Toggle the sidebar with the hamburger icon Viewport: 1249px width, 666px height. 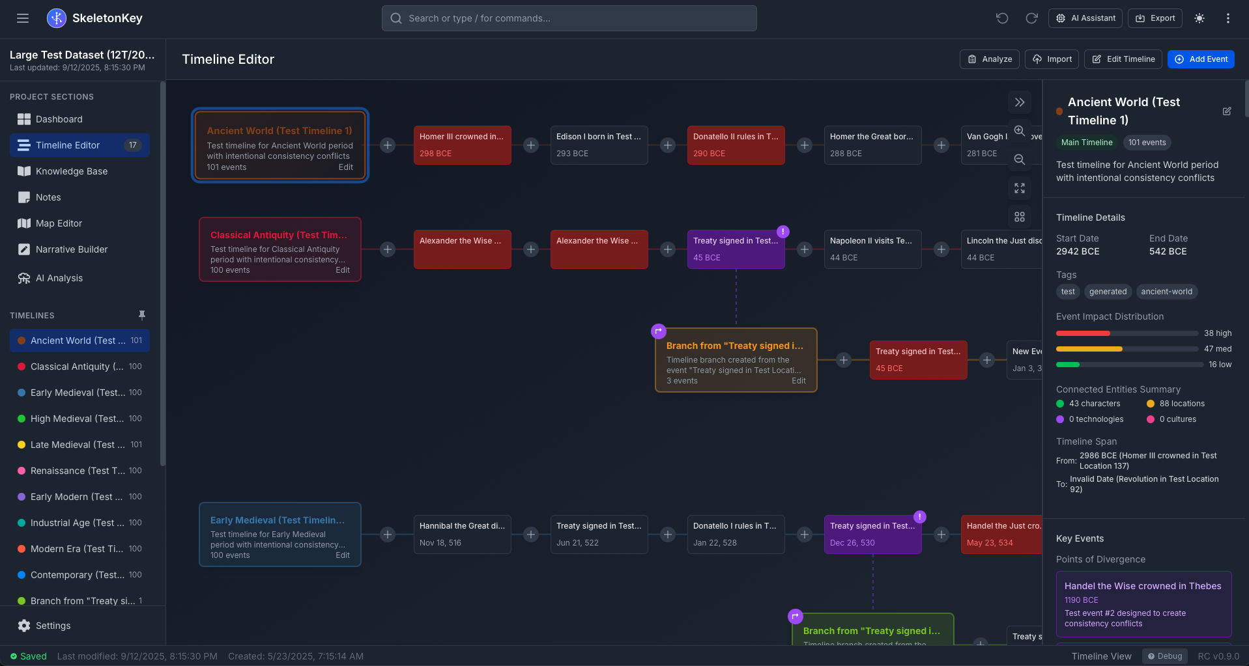[23, 18]
